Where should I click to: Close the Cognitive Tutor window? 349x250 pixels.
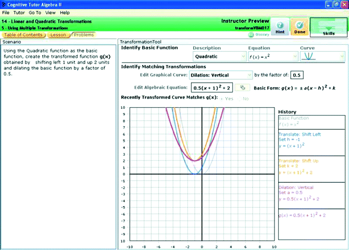pos(344,4)
